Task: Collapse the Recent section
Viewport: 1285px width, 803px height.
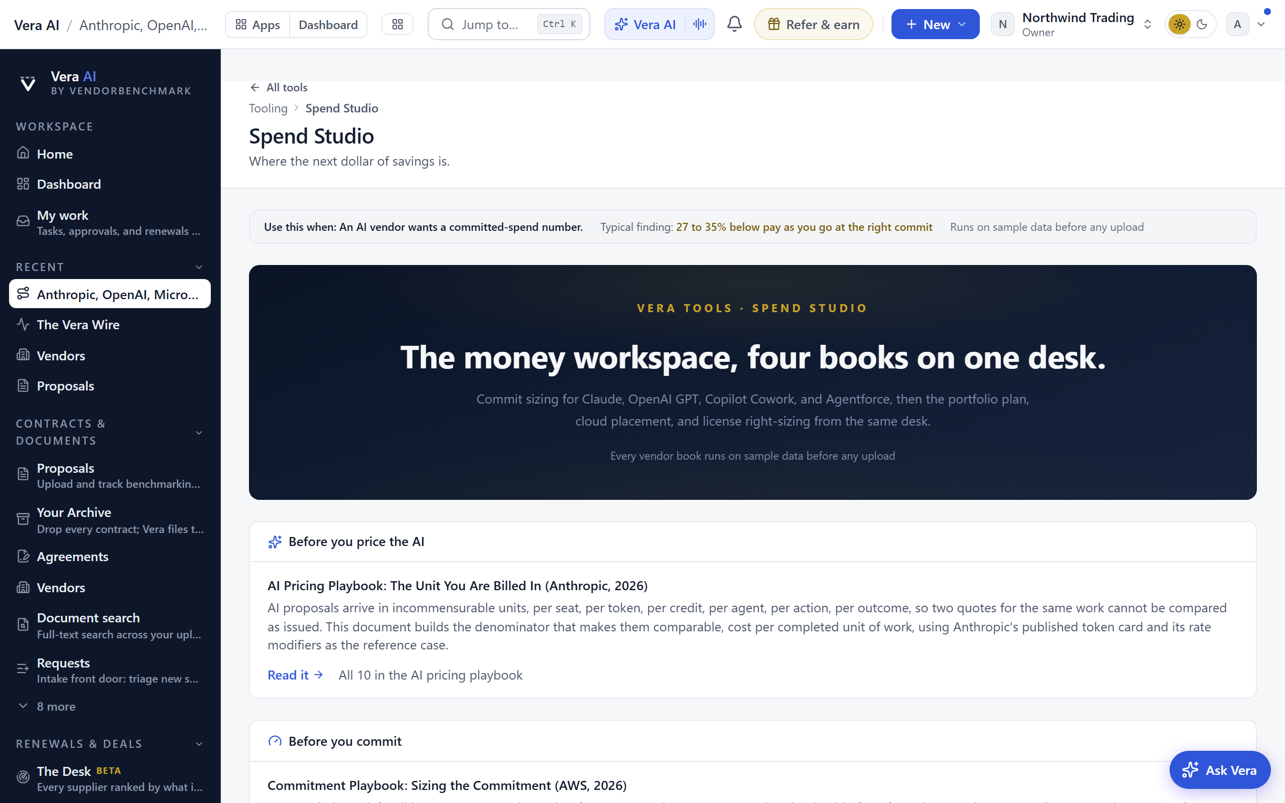Action: coord(199,267)
